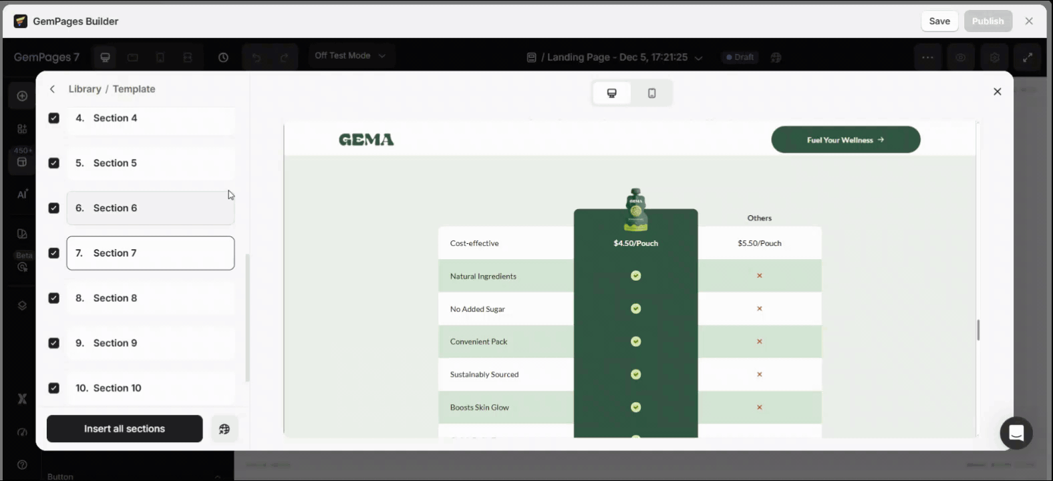Click the 'Others' column header
1053x481 pixels.
(x=760, y=218)
